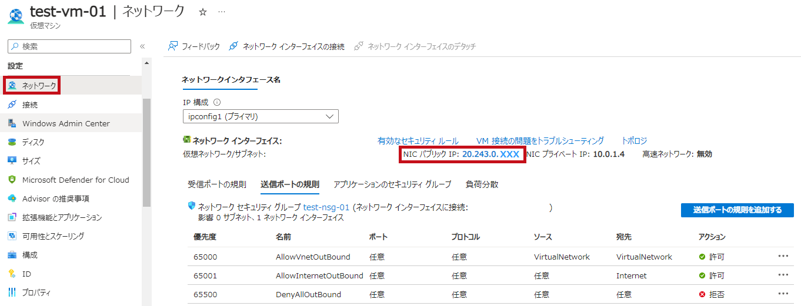801x306 pixels.
Task: Click the Internet destination cell
Action: 631,275
